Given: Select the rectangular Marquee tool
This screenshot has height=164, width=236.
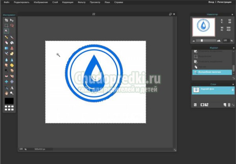Looking at the screenshot, I should (6, 26).
